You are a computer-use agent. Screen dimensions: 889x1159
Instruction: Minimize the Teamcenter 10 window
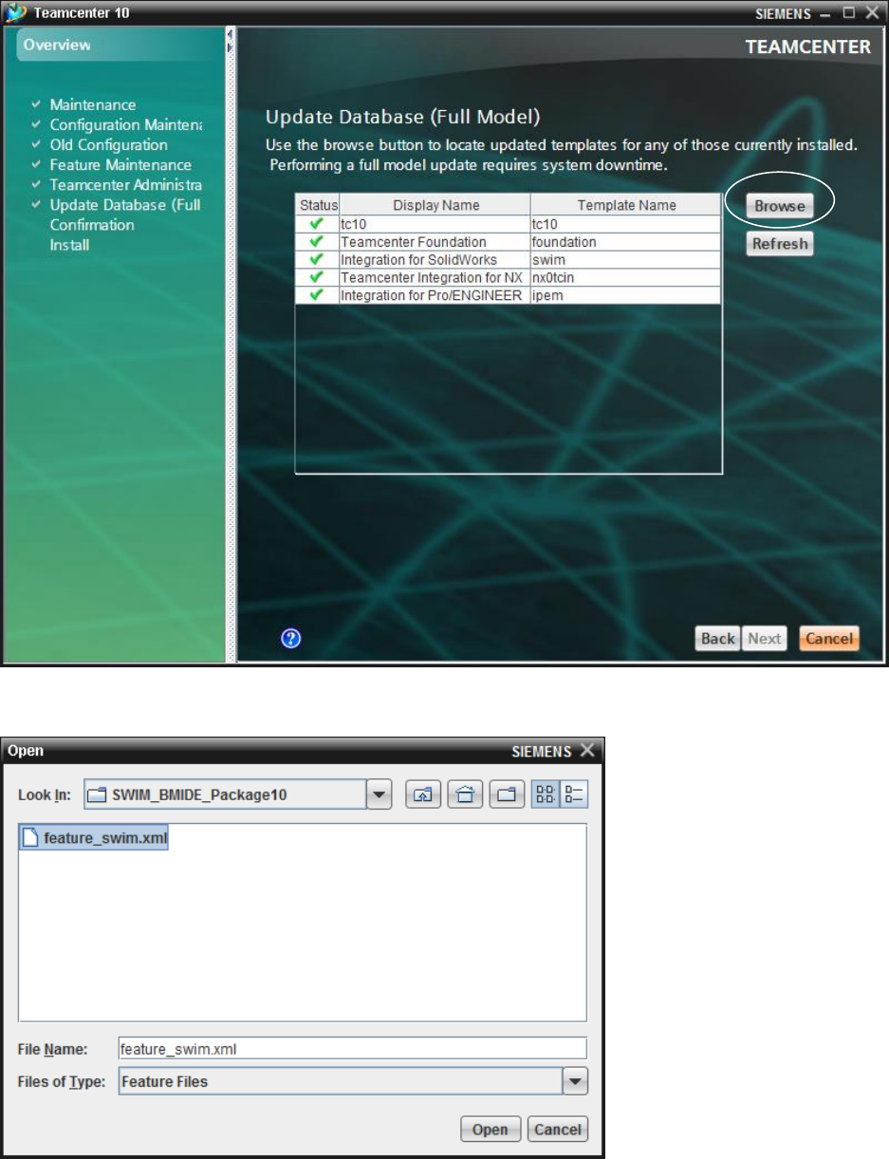(x=824, y=12)
